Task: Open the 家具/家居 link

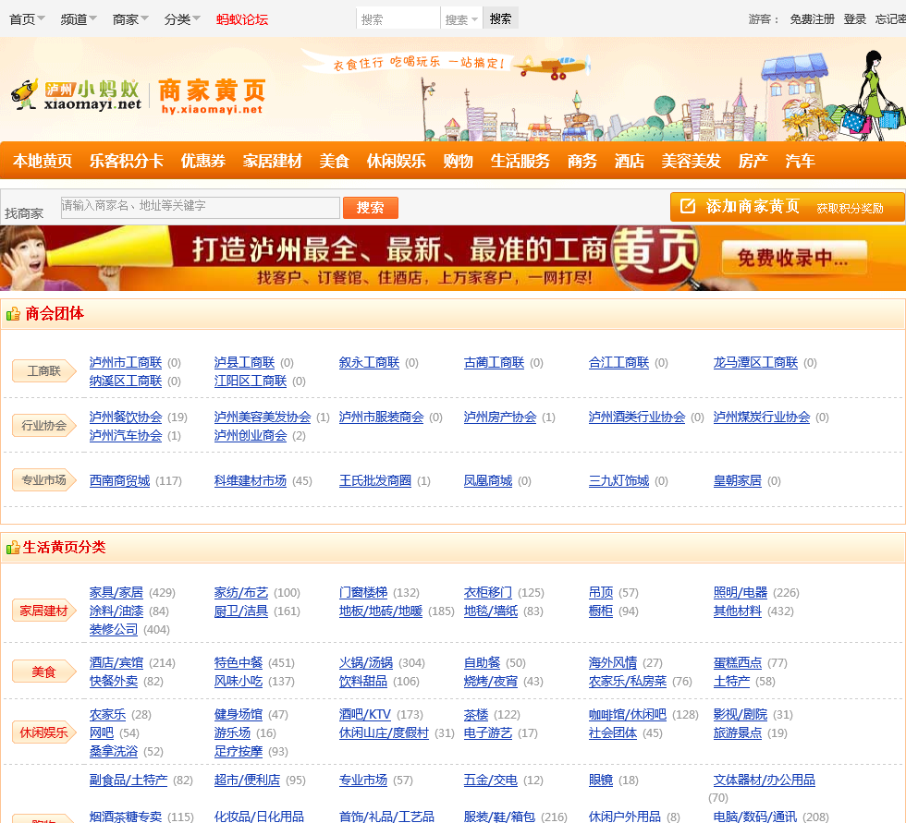Action: click(x=116, y=593)
